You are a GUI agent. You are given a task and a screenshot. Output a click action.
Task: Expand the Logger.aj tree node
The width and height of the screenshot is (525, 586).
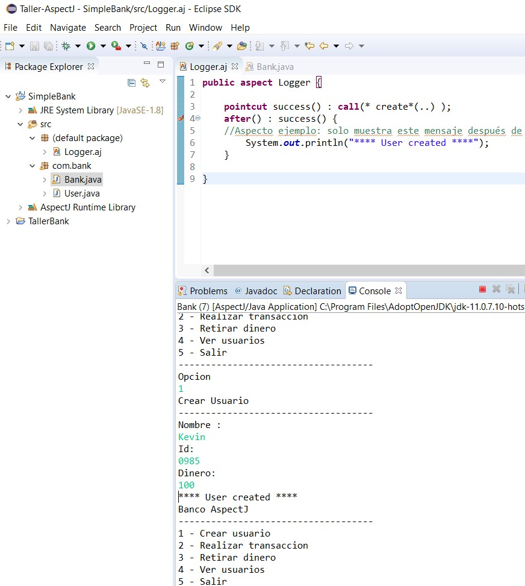[45, 152]
